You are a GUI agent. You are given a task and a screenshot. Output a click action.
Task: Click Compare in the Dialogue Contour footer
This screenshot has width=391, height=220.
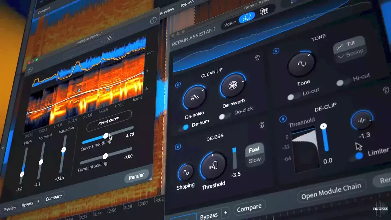[x=53, y=198]
